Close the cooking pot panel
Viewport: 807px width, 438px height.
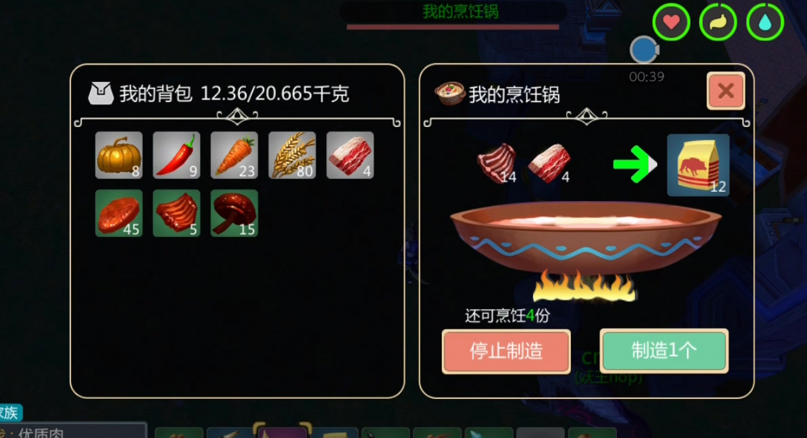tap(726, 91)
